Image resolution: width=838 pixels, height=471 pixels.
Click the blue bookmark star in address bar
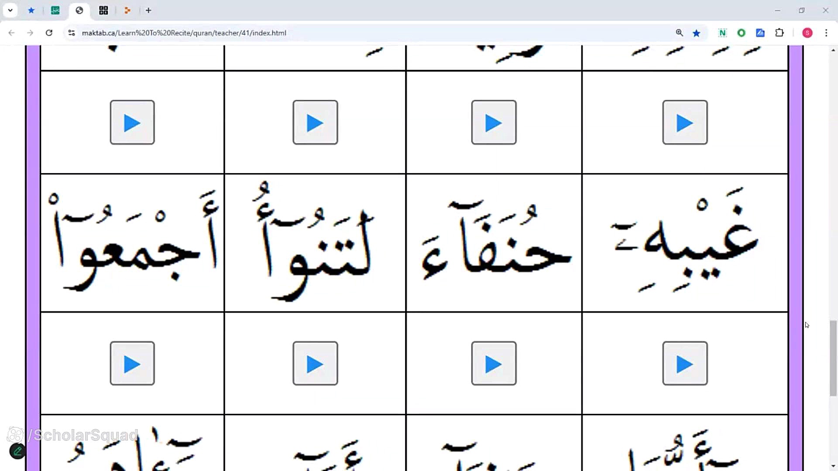pos(697,33)
